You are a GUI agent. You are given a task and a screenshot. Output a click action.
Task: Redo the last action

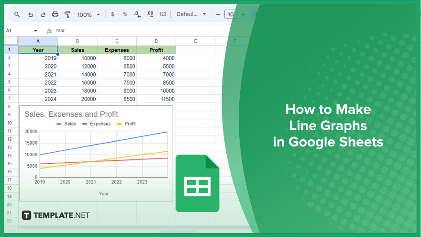pos(43,14)
